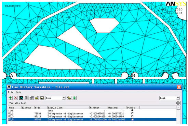Click the Minimum column header

[98, 108]
